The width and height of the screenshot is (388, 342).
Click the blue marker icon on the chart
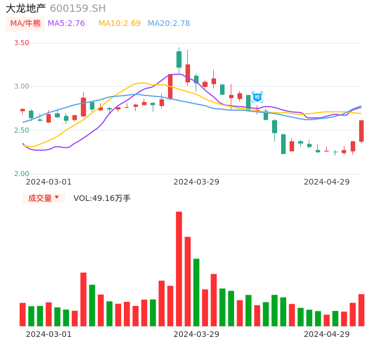click(257, 97)
